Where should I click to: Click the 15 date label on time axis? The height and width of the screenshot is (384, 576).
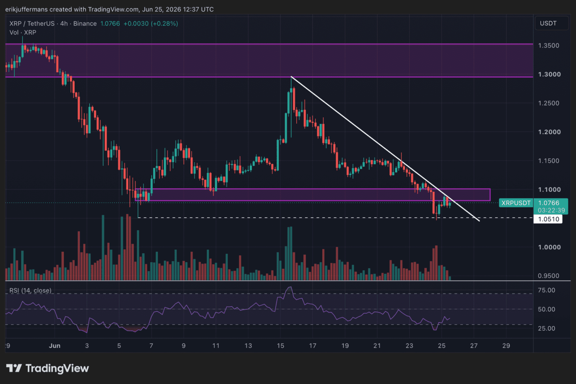tap(280, 346)
